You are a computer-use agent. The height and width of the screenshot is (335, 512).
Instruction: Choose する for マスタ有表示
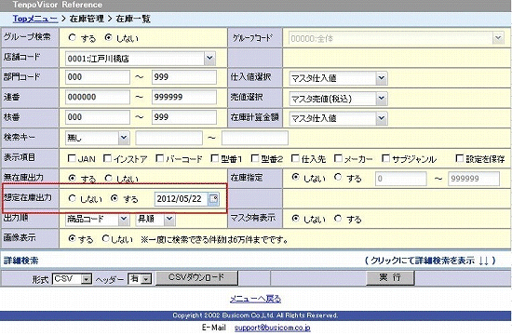point(338,218)
